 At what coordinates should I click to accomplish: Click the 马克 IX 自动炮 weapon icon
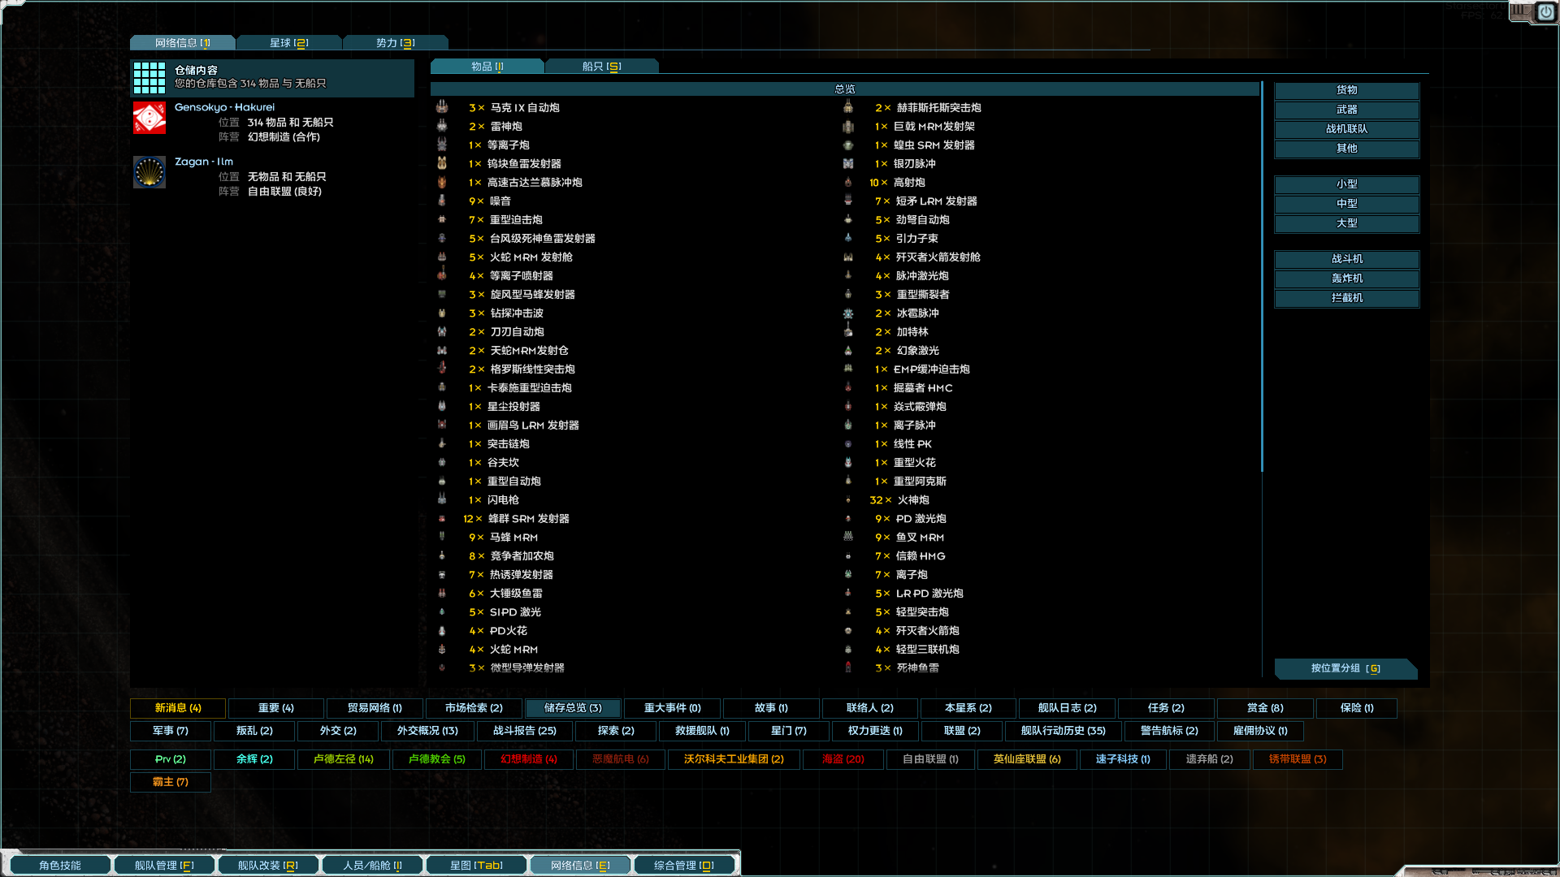click(x=442, y=107)
